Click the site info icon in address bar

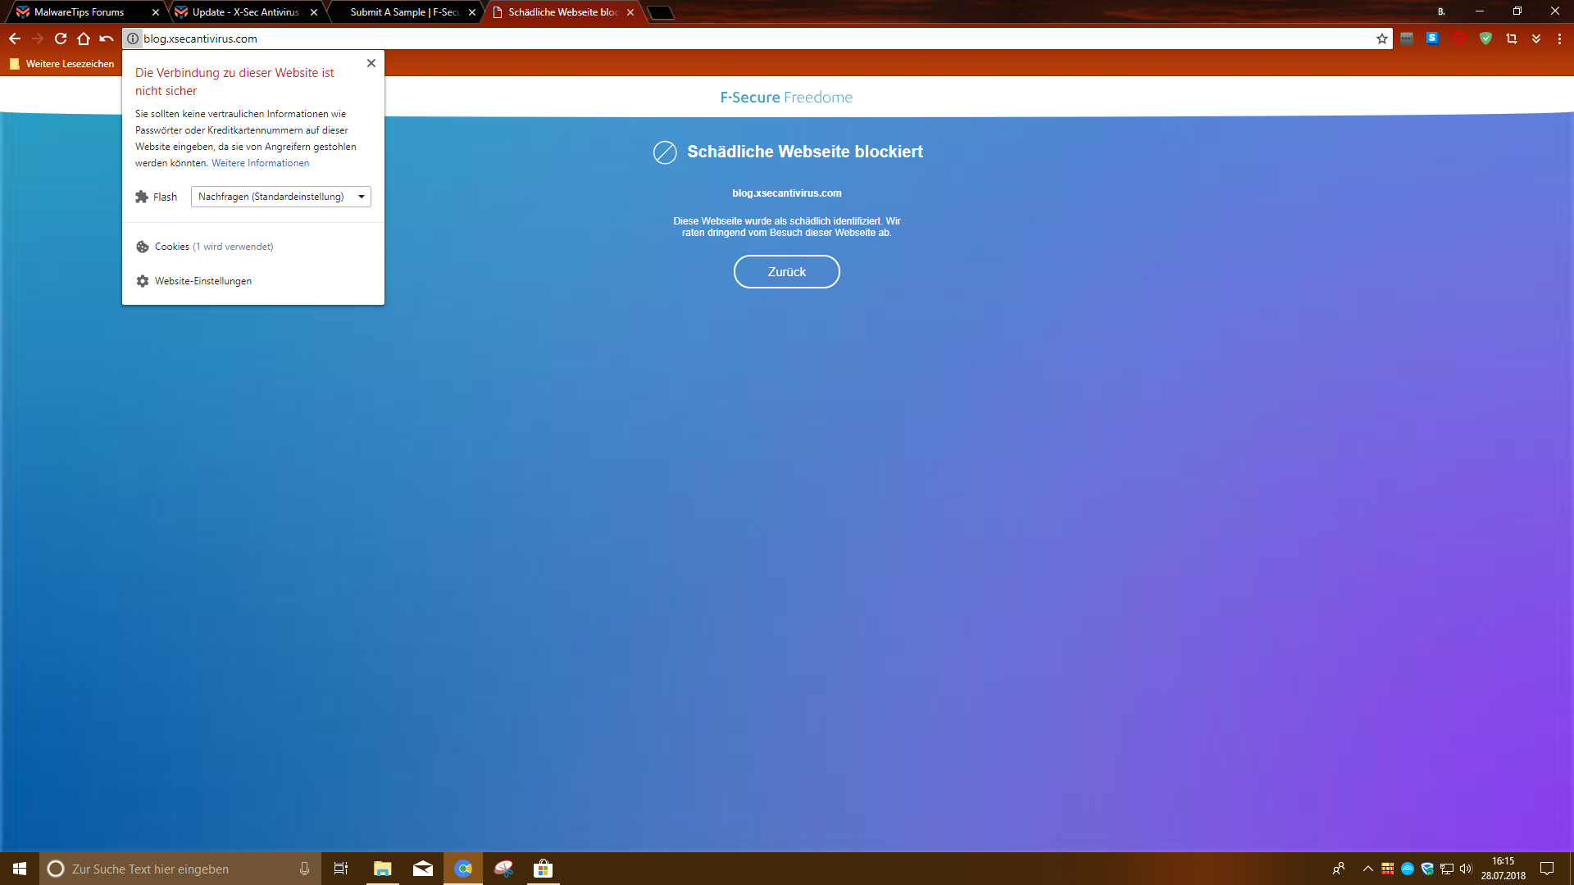coord(133,39)
